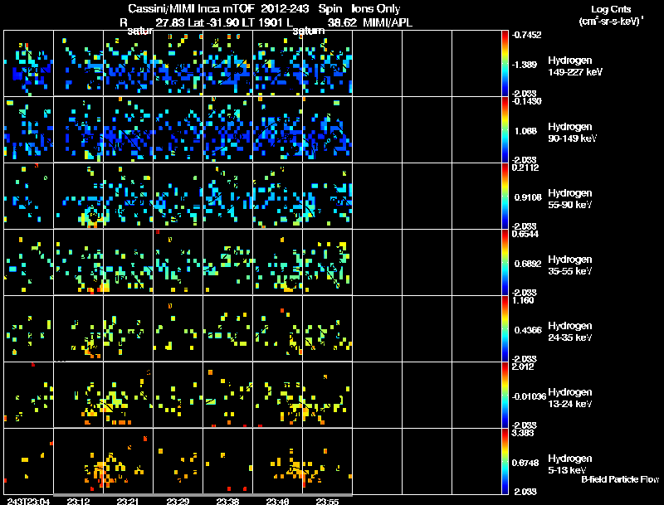Image resolution: width=664 pixels, height=505 pixels.
Task: Select the 5-13 keV image panel at 23:29
Action: [x=178, y=462]
